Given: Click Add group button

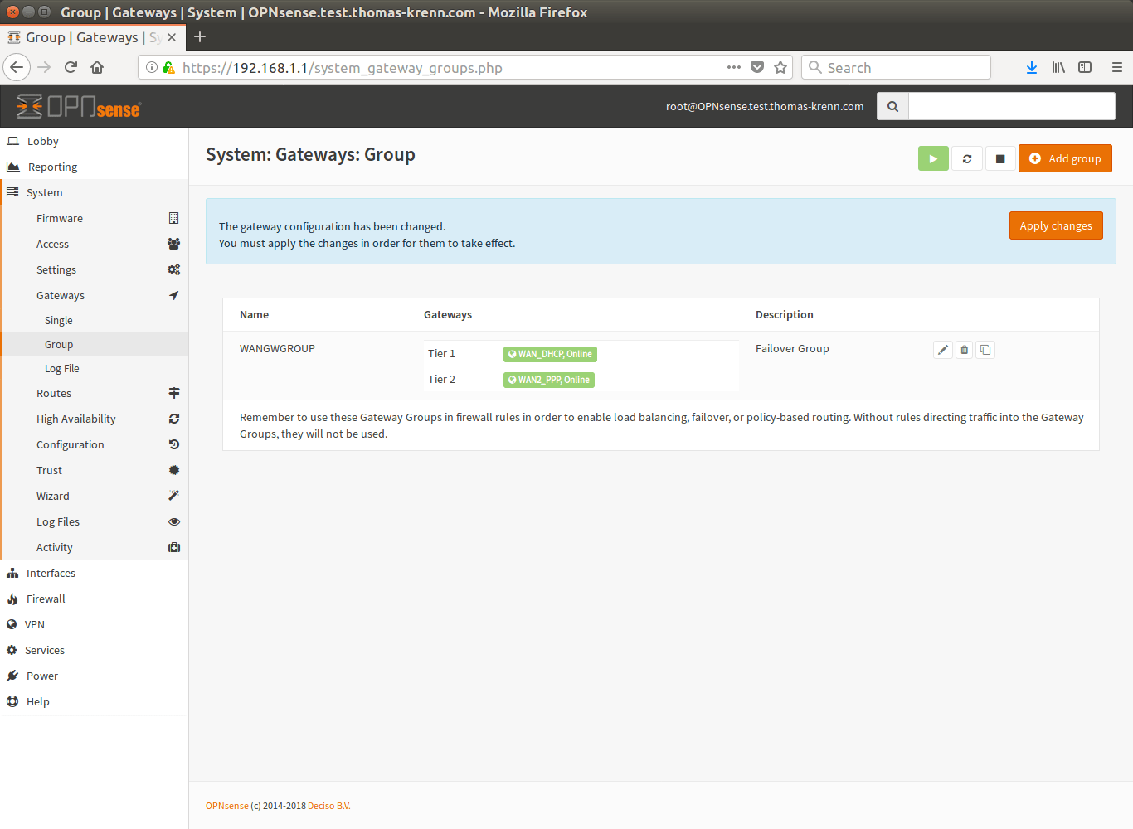Looking at the screenshot, I should 1065,158.
